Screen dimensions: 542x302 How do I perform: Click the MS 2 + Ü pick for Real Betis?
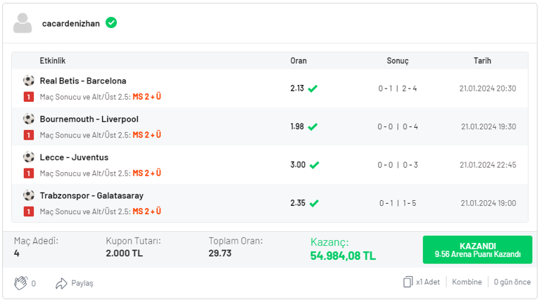[147, 97]
